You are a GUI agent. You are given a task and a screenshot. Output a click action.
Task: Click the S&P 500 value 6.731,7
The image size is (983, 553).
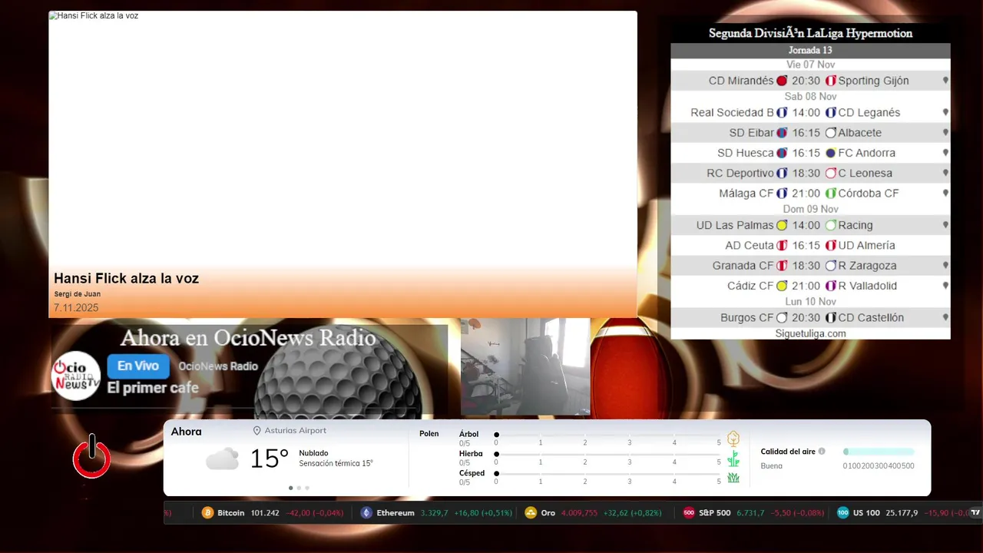[x=750, y=513]
